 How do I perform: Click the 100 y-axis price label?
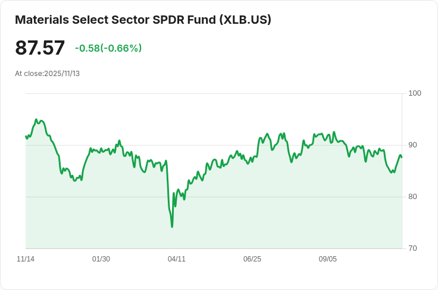pos(415,93)
